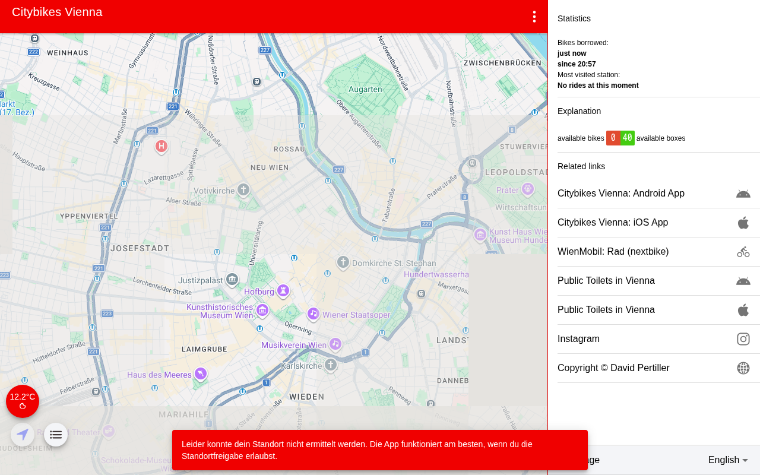Click the 12.2°C weather badge
760x475 pixels.
(23, 401)
